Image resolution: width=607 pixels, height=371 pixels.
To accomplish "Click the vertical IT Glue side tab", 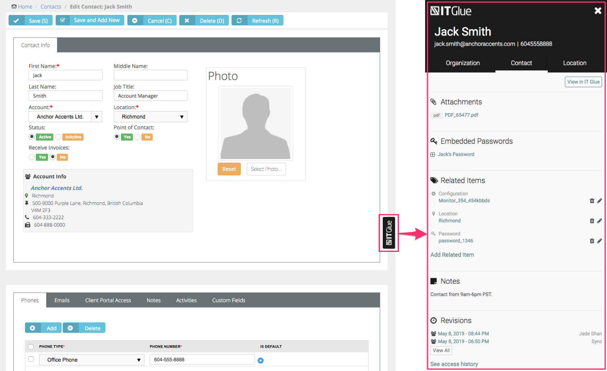I will click(389, 233).
